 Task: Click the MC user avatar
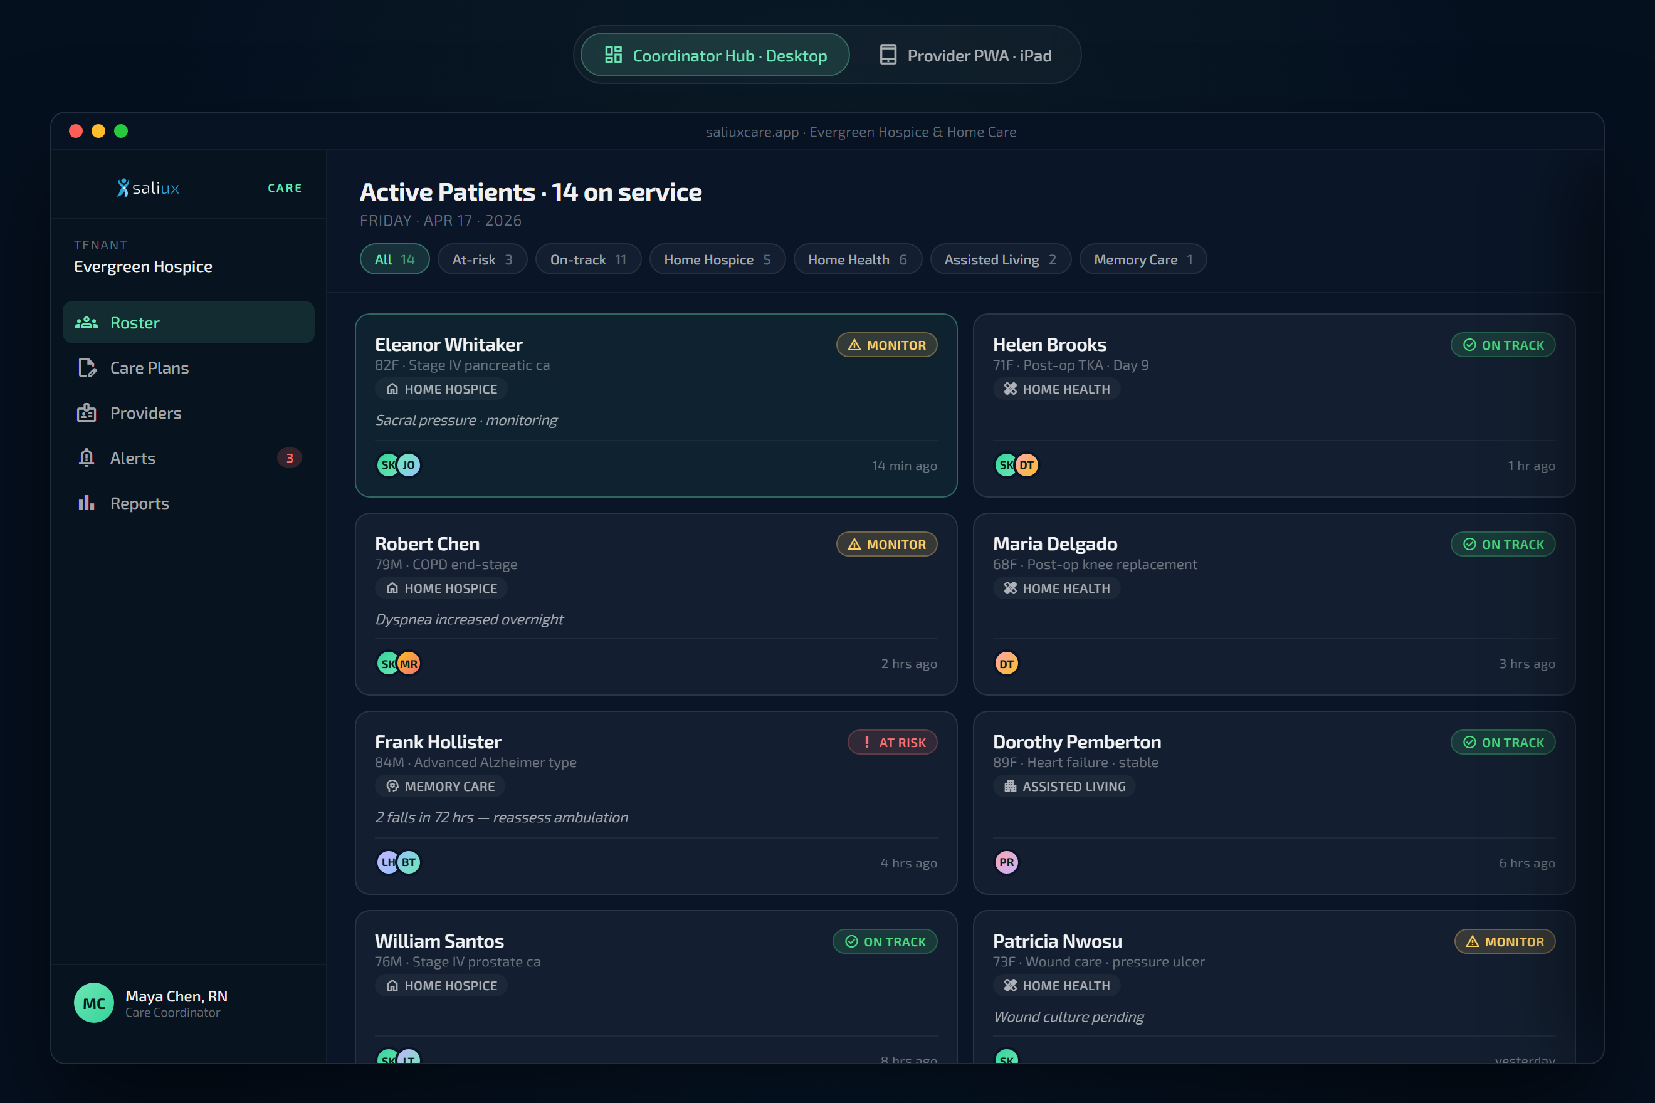point(93,1003)
